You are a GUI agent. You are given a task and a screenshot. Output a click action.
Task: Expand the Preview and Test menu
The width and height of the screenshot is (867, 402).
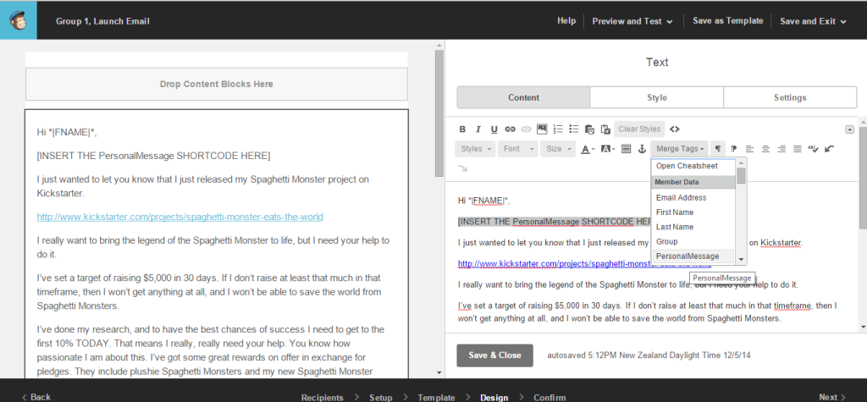pos(632,21)
